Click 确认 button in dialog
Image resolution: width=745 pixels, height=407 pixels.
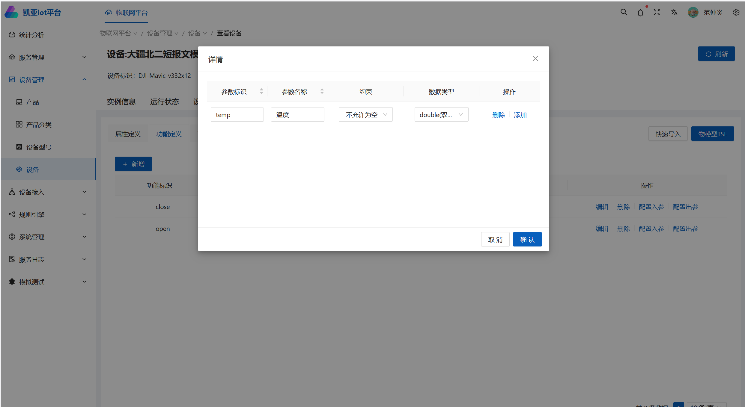click(x=527, y=240)
